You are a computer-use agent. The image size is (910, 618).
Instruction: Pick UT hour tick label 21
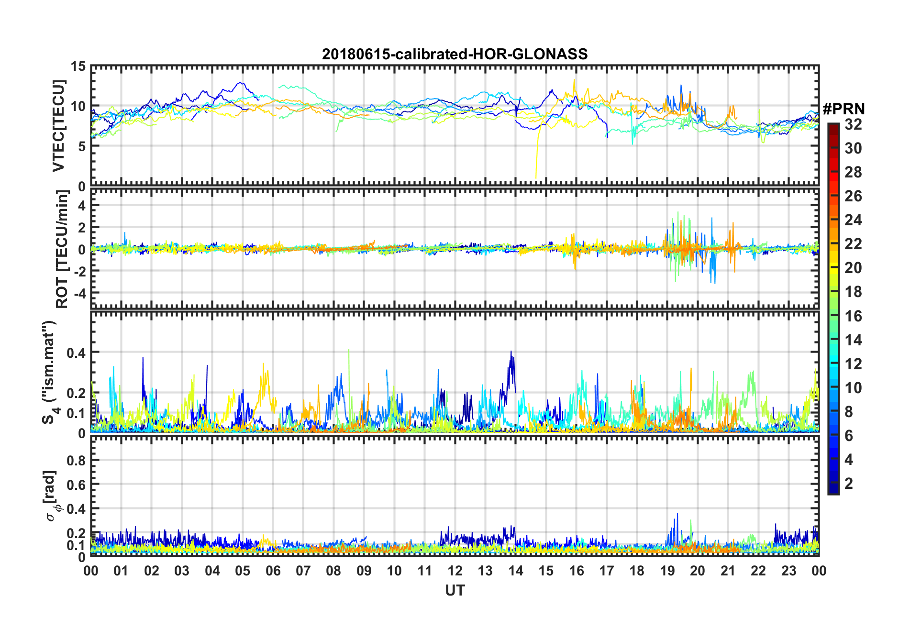tap(728, 571)
